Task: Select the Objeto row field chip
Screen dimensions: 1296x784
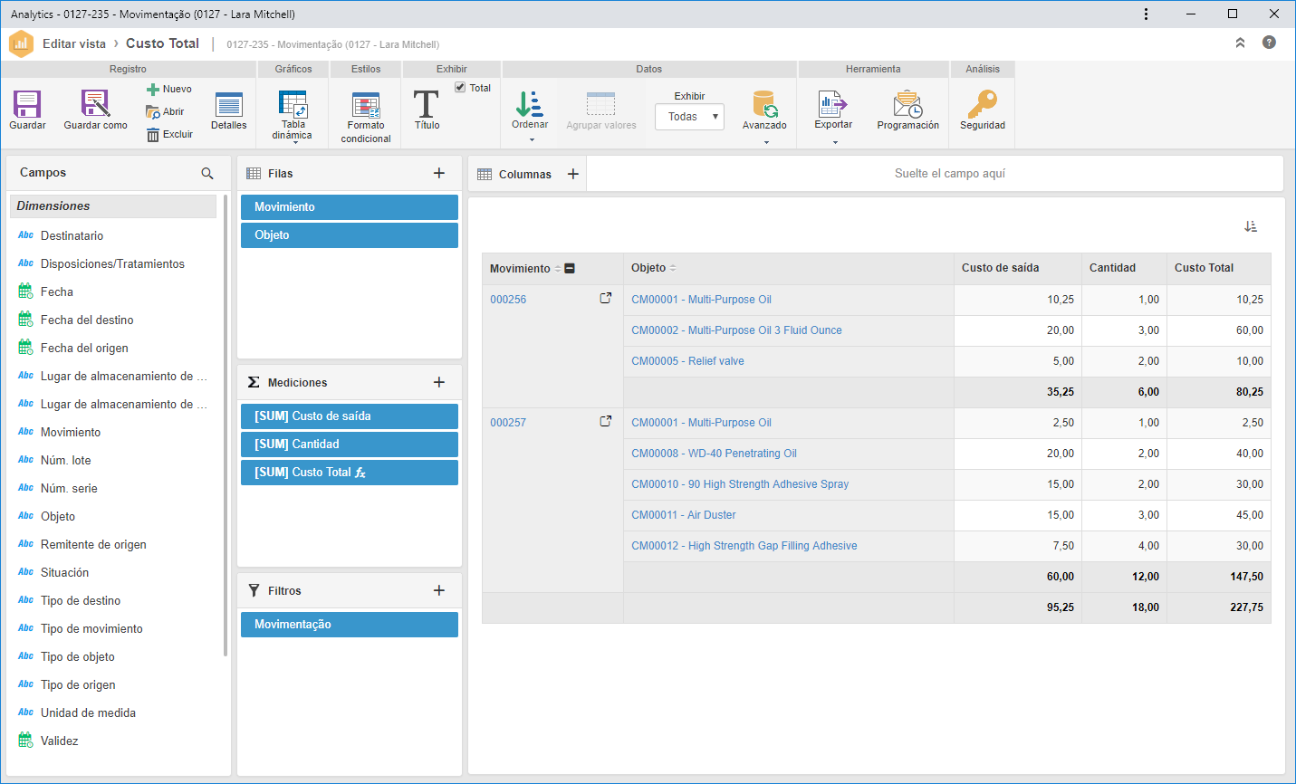Action: pos(350,235)
